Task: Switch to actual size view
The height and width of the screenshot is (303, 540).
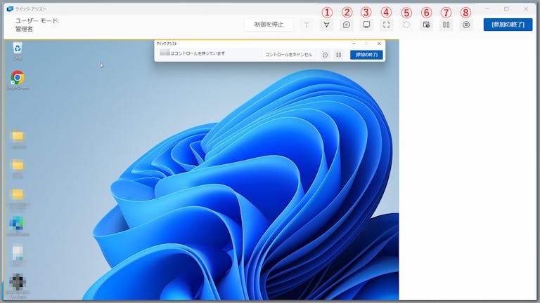Action: (x=387, y=25)
